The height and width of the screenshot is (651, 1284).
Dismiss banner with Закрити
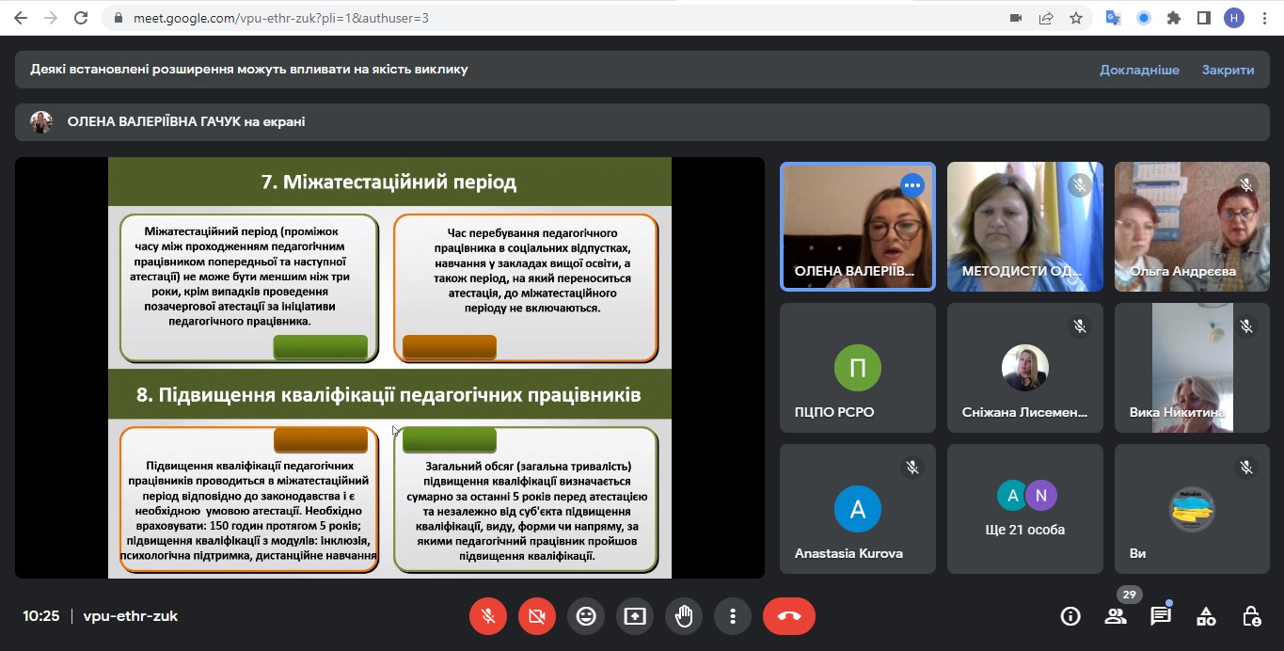(x=1228, y=70)
